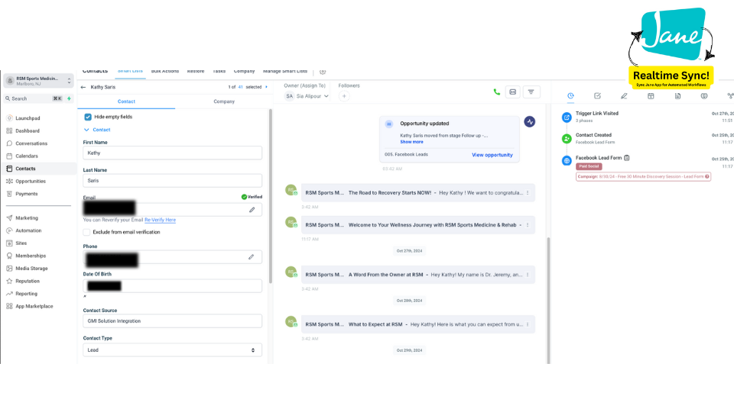Open the Bulk Actions top tab
This screenshot has height=412, width=734.
point(165,72)
